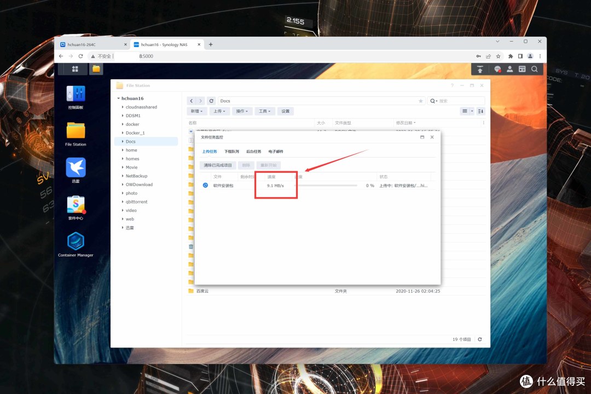This screenshot has height=394, width=591.
Task: Click the browser page reload button
Action: point(80,56)
